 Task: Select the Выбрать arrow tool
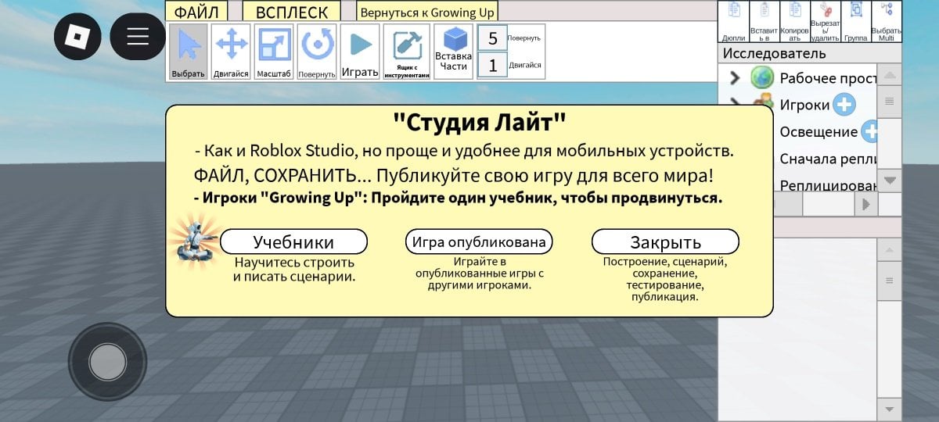pos(189,52)
